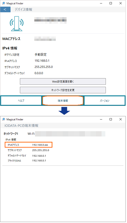
Task: Click the back arrow beside デバイス情報
Action: pyautogui.click(x=5, y=10)
